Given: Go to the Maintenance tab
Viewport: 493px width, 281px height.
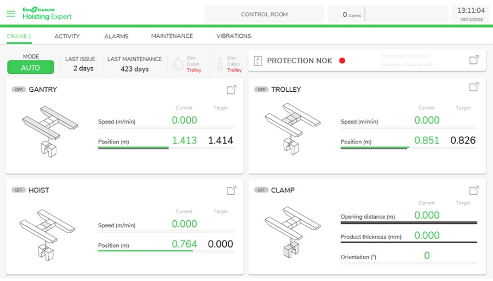Looking at the screenshot, I should [x=172, y=36].
